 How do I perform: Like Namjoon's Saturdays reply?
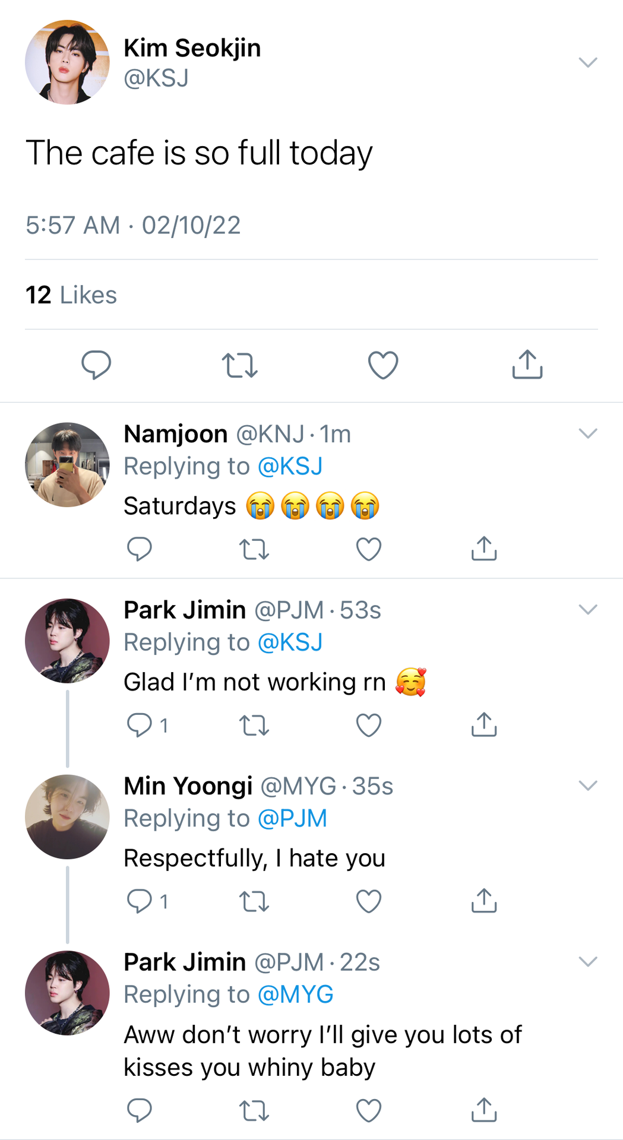(x=369, y=549)
